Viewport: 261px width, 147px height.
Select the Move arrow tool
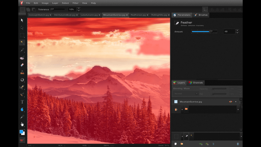coord(22,20)
